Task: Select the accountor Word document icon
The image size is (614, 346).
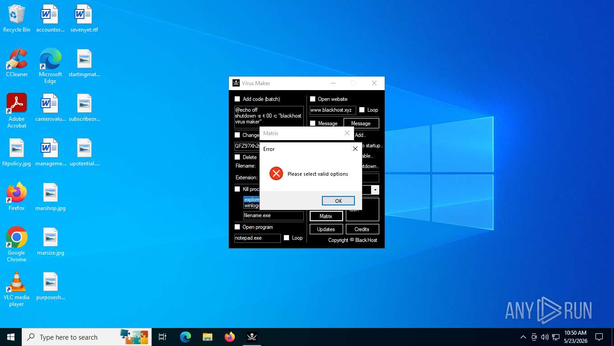Action: 50,18
